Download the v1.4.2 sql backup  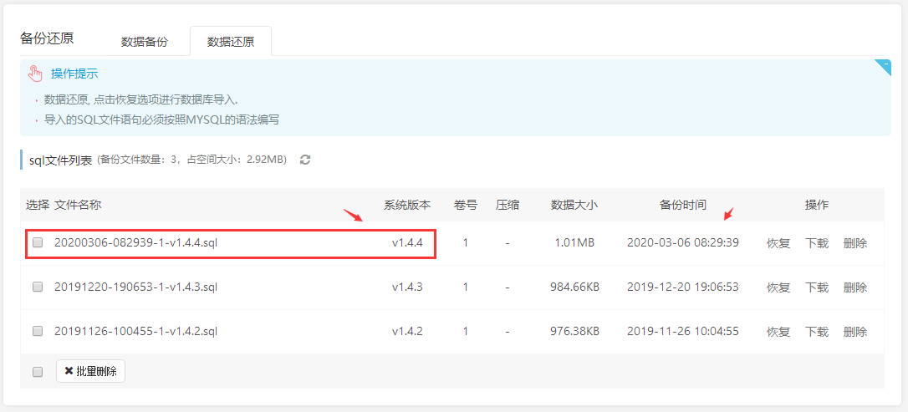817,332
